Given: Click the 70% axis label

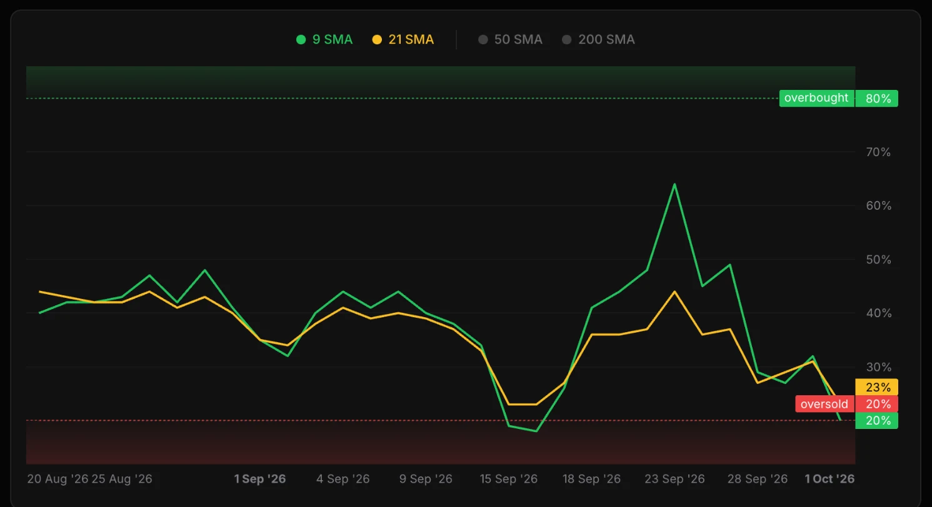Looking at the screenshot, I should click(x=878, y=152).
